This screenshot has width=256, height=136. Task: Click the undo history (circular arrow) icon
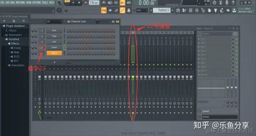coord(214,2)
